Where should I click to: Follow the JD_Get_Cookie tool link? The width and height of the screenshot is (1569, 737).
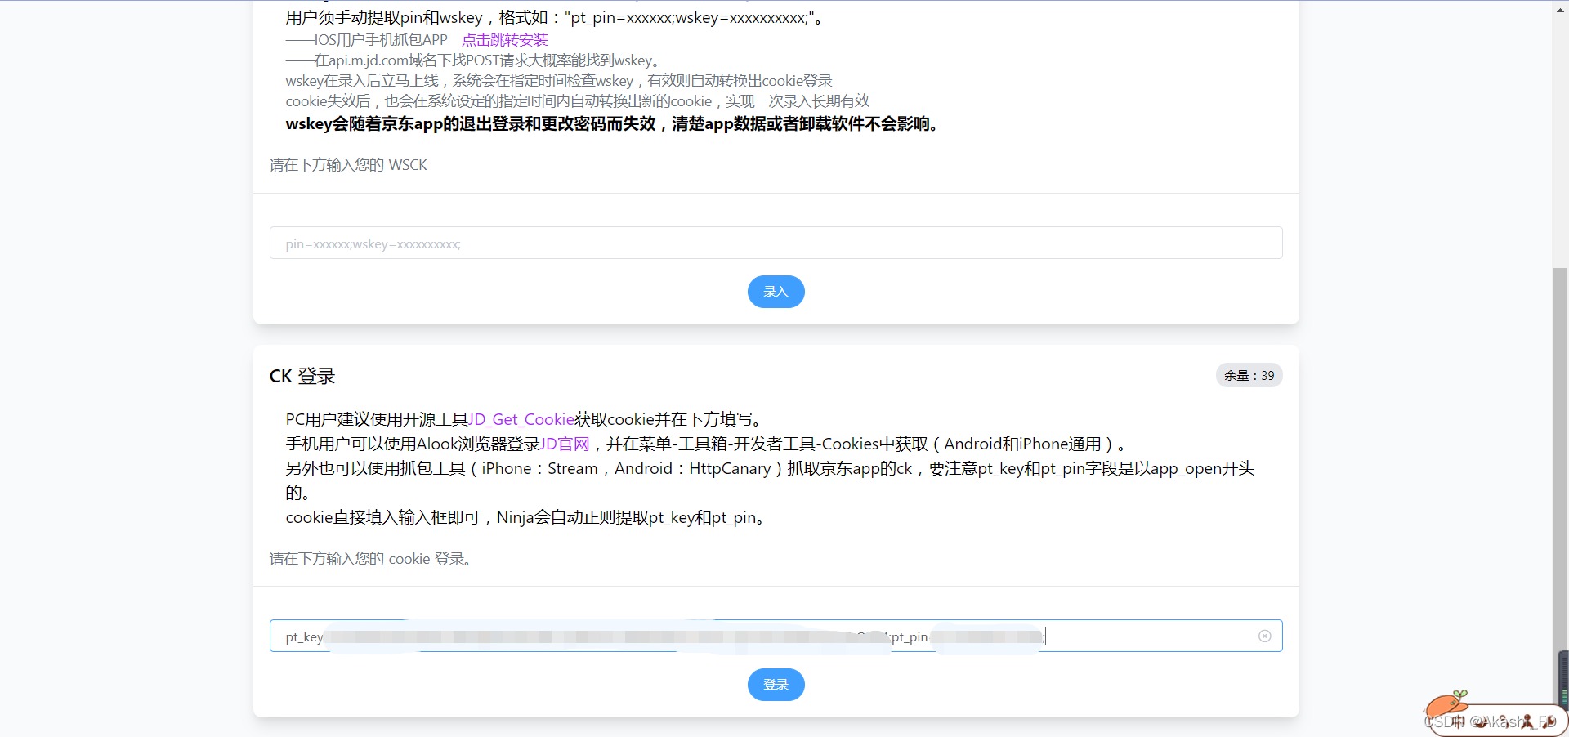[x=521, y=418]
